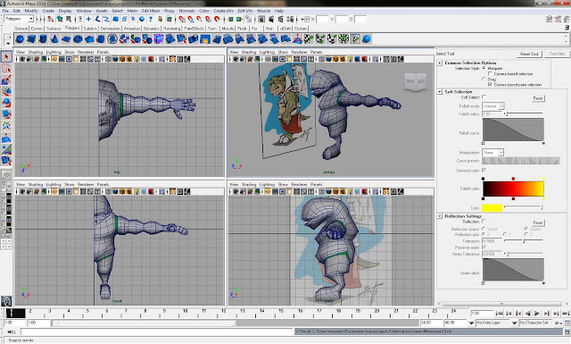Activate the Paint selection tool in toolbox
This screenshot has height=344, width=571.
click(x=6, y=80)
